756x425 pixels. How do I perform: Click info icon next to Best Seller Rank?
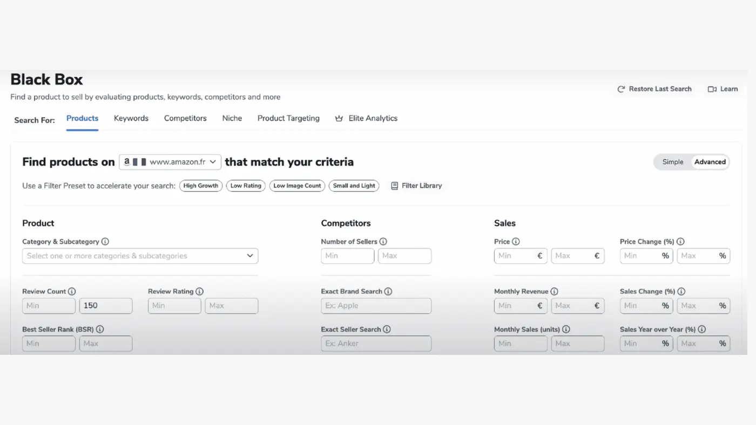pyautogui.click(x=100, y=329)
